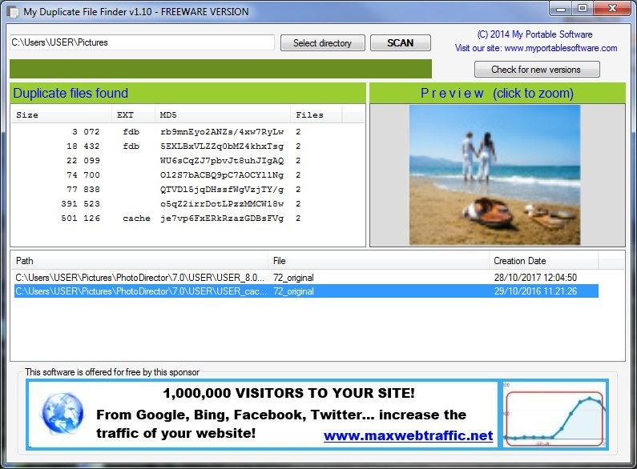
Task: Click MD5 O12S7bACBQ9pC7AOCYl1Ng
Action: (x=222, y=174)
